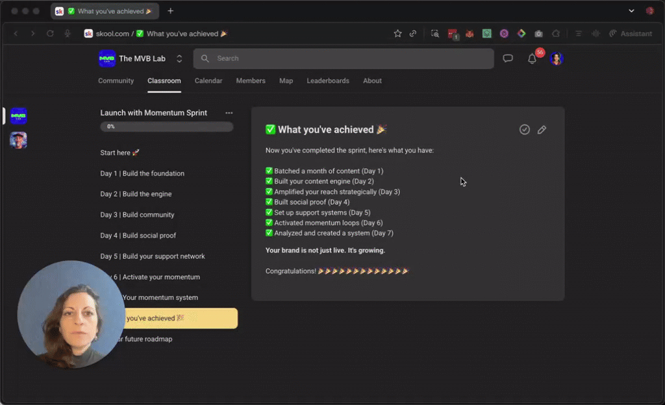
Task: Open the green square extension icon
Action: 487,34
